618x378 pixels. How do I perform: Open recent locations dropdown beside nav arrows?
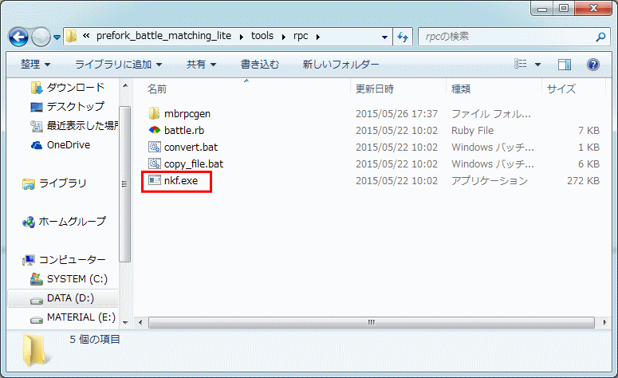57,37
